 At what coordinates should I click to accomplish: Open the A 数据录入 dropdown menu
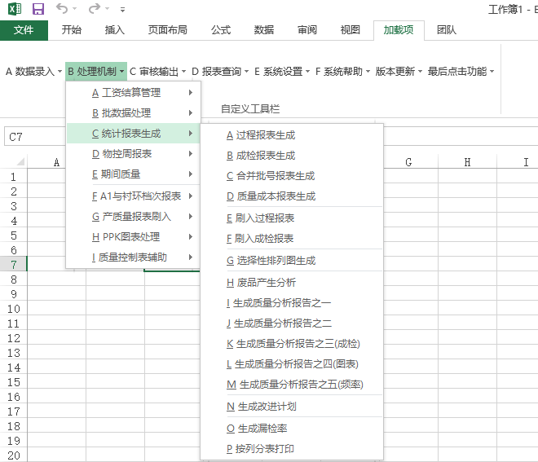pyautogui.click(x=33, y=72)
